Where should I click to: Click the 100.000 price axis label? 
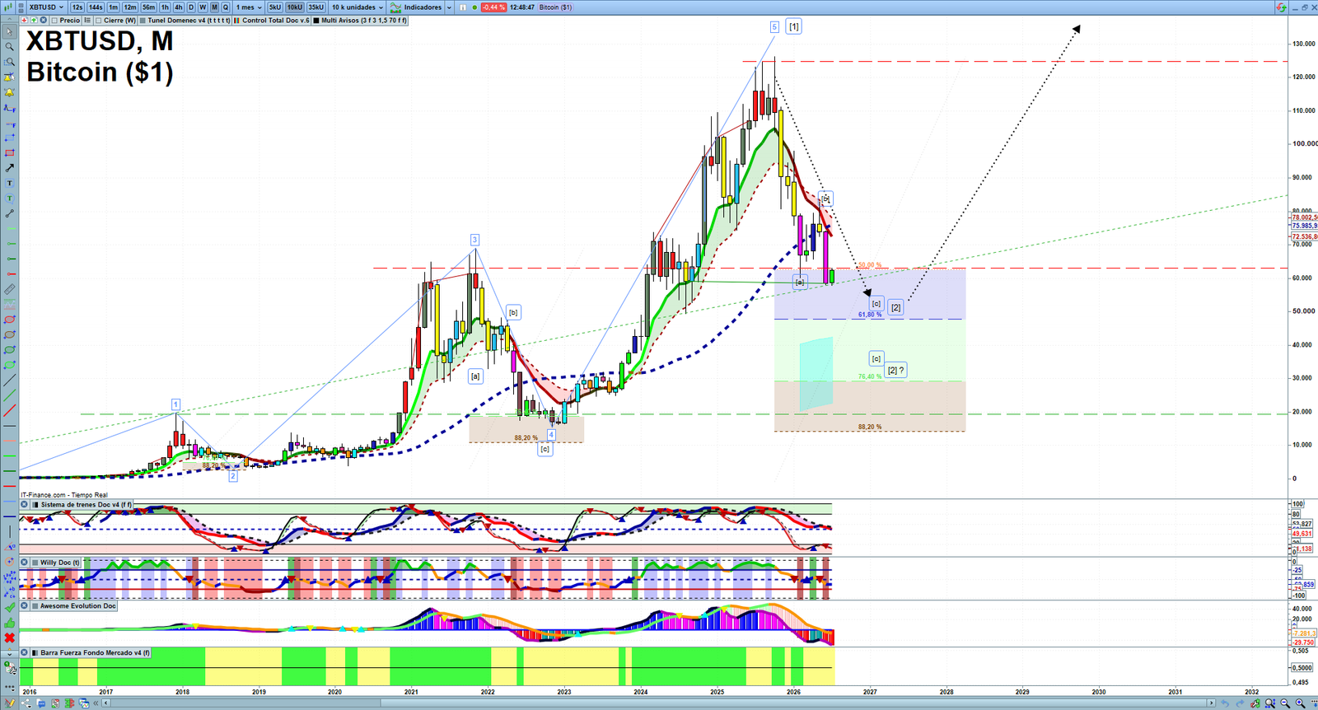1304,144
